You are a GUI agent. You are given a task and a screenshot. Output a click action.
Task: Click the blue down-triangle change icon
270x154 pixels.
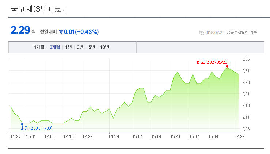[61, 32]
